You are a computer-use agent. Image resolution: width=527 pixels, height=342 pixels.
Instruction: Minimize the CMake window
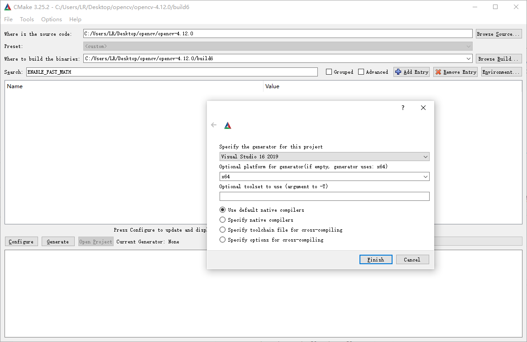[x=475, y=7]
